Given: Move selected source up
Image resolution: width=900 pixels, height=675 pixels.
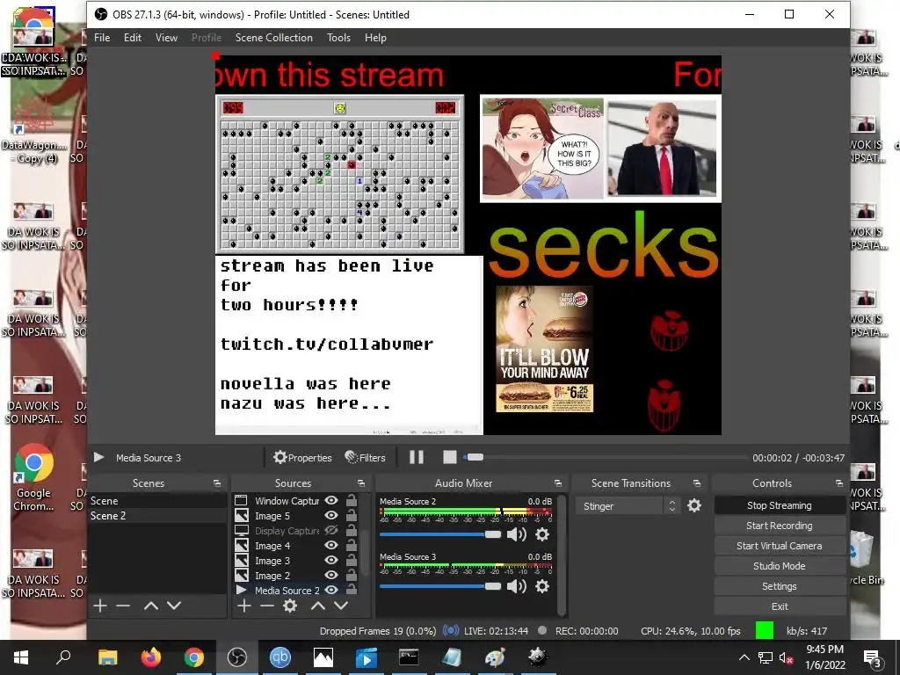Looking at the screenshot, I should point(318,606).
